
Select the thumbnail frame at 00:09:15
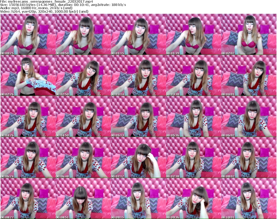click(x=138, y=198)
